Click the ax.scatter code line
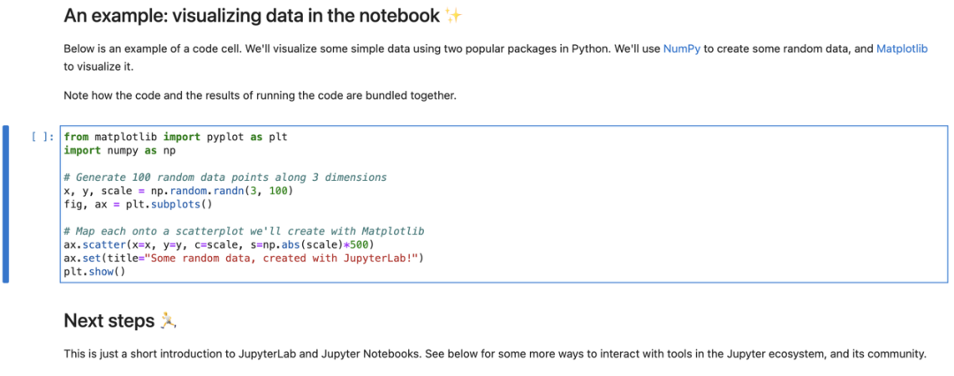The width and height of the screenshot is (954, 376). [219, 244]
